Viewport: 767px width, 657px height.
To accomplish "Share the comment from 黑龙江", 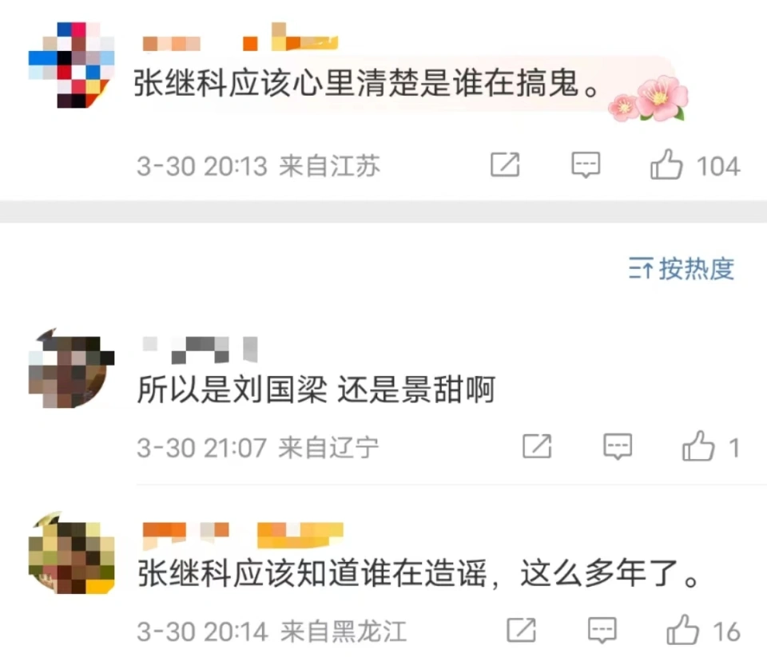I will coord(522,630).
